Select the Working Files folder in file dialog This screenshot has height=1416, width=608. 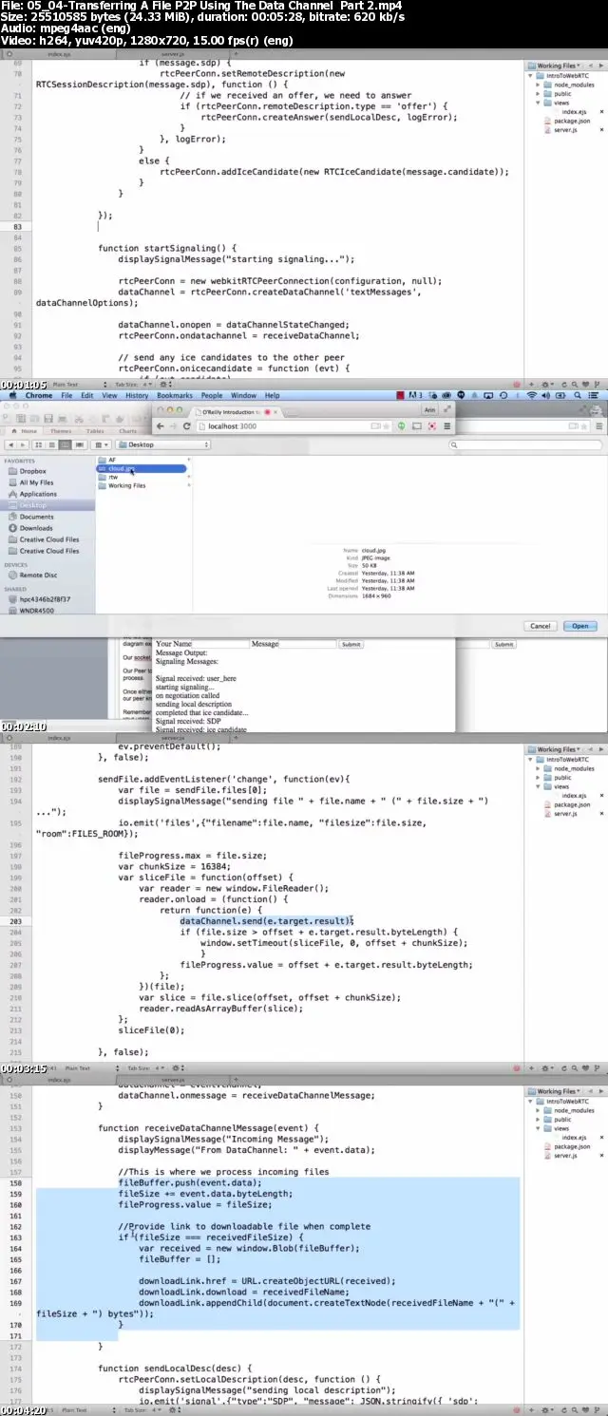point(126,485)
